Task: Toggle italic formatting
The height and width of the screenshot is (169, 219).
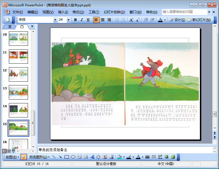Action: pyautogui.click(x=82, y=20)
